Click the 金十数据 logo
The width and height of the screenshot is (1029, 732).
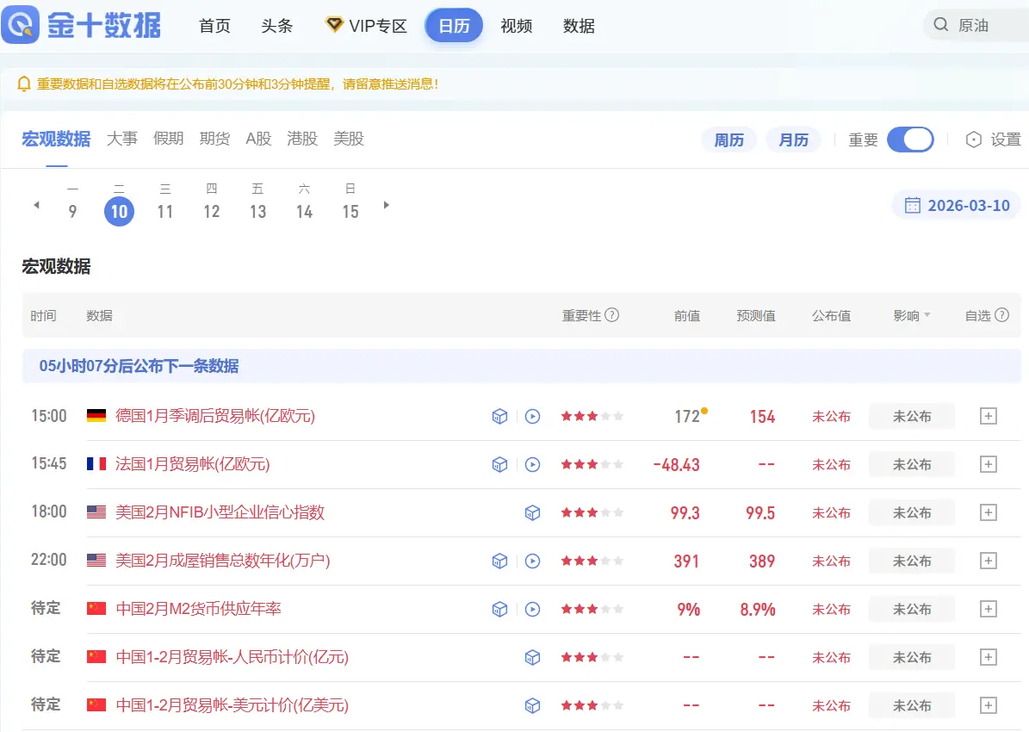click(82, 25)
